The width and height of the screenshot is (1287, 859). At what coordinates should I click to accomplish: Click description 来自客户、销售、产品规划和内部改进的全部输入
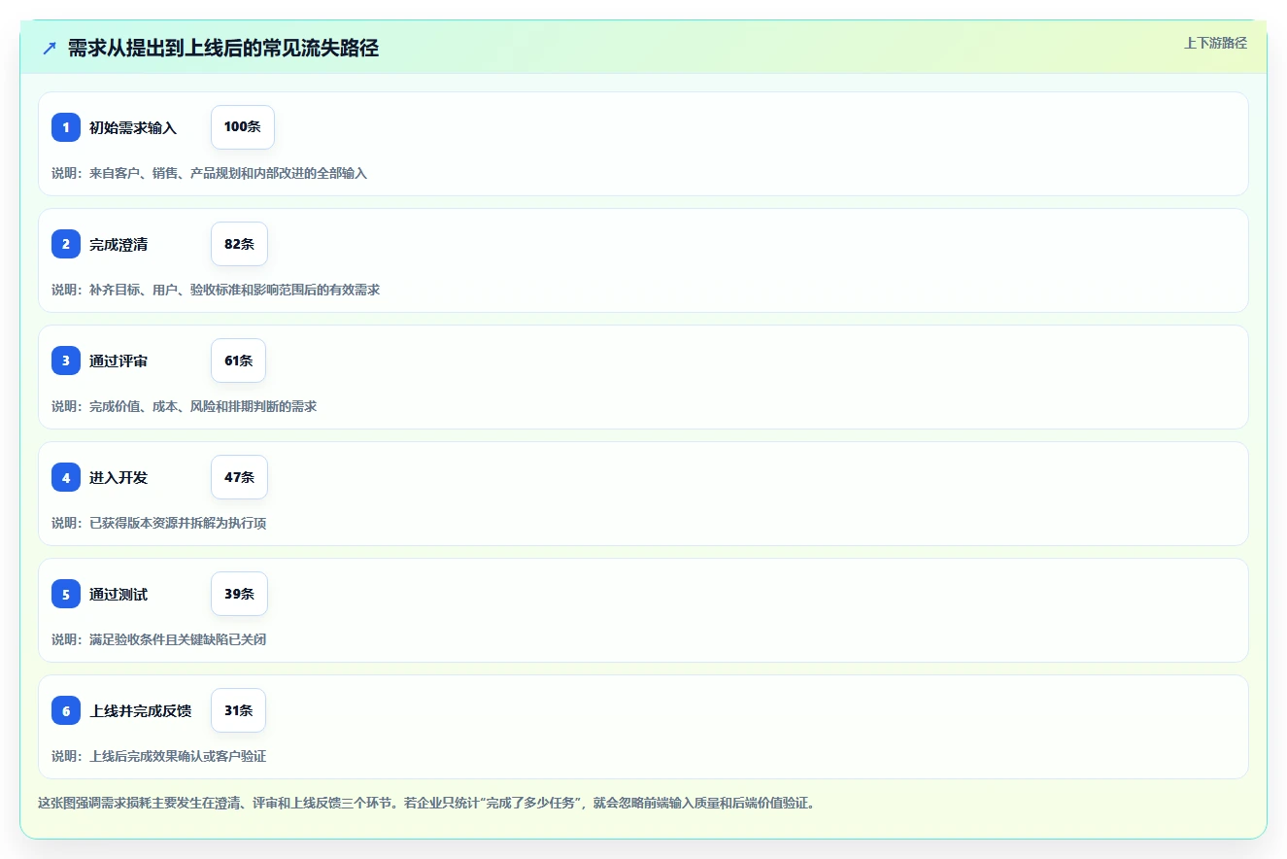click(x=228, y=173)
